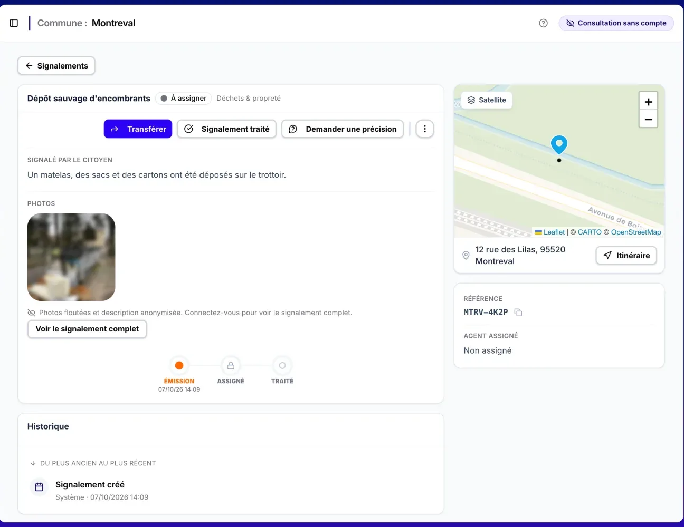Click the À assigner status badge
684x527 pixels.
tap(184, 99)
